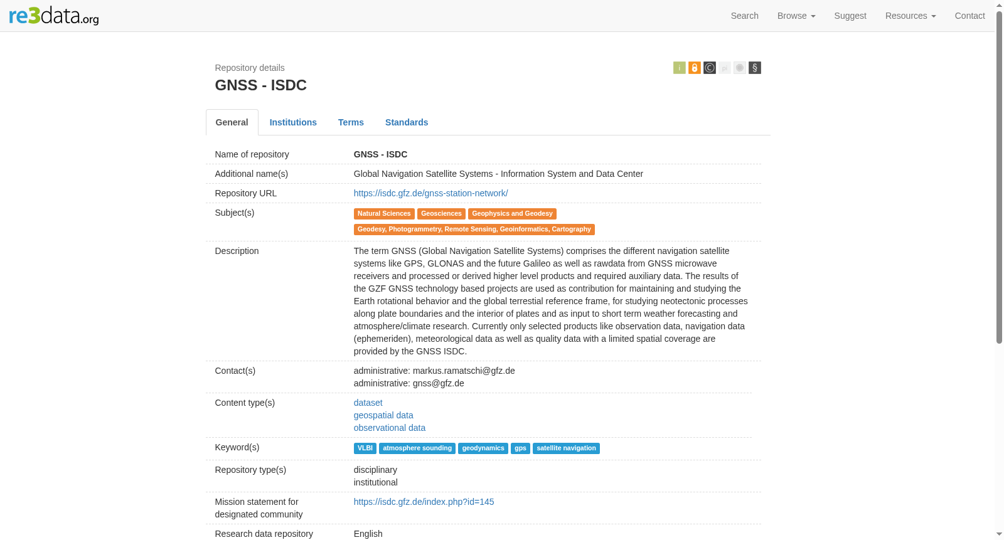Switch to the Institutions tab
Image resolution: width=1004 pixels, height=540 pixels.
pyautogui.click(x=293, y=122)
